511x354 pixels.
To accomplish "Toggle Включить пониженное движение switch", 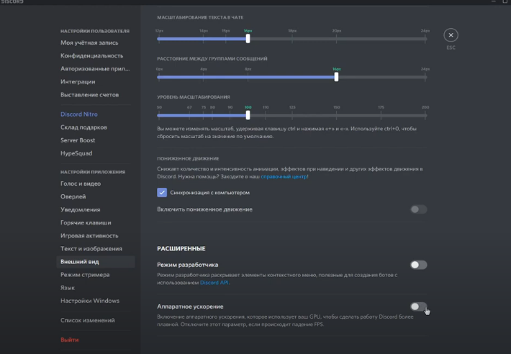I will coord(418,209).
